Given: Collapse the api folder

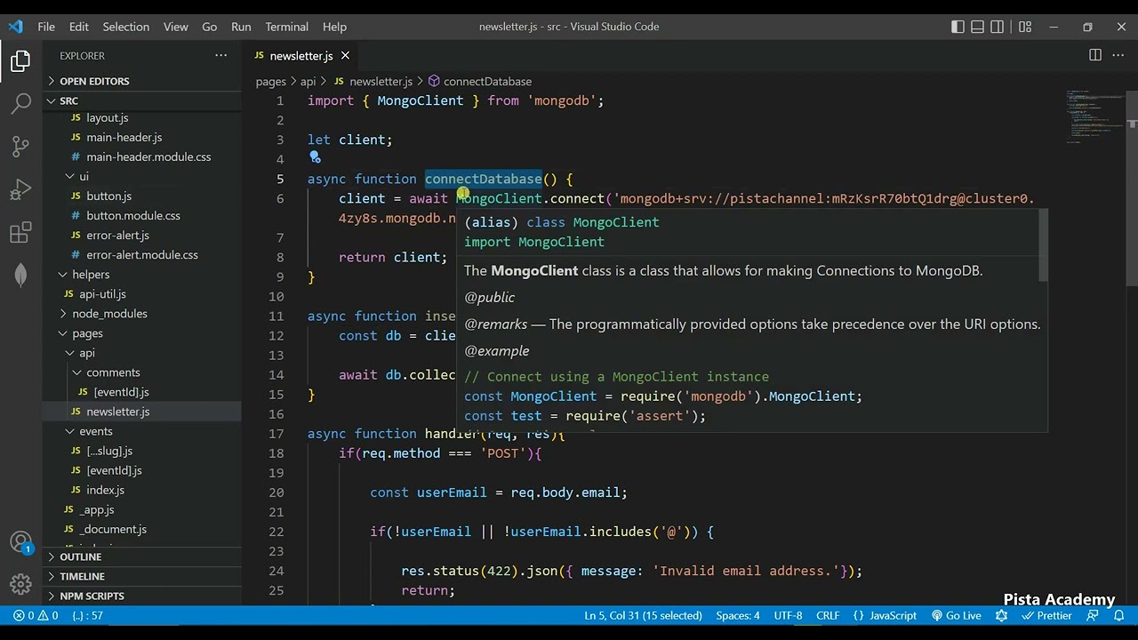Looking at the screenshot, I should coord(142,353).
